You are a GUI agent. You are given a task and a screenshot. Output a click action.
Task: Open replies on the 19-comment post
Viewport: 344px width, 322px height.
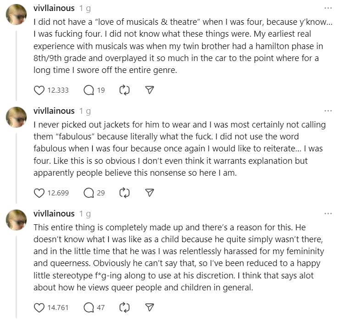(x=89, y=90)
